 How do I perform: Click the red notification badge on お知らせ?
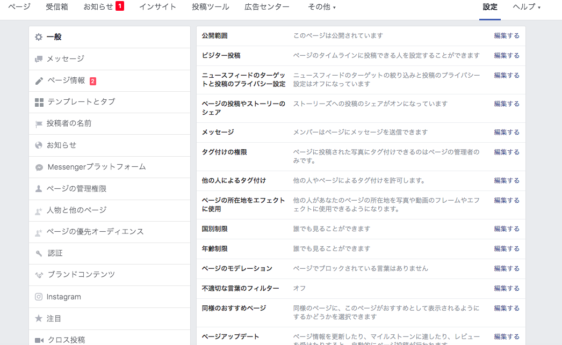tap(119, 6)
